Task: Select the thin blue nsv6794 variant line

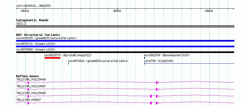Action: coord(189,63)
